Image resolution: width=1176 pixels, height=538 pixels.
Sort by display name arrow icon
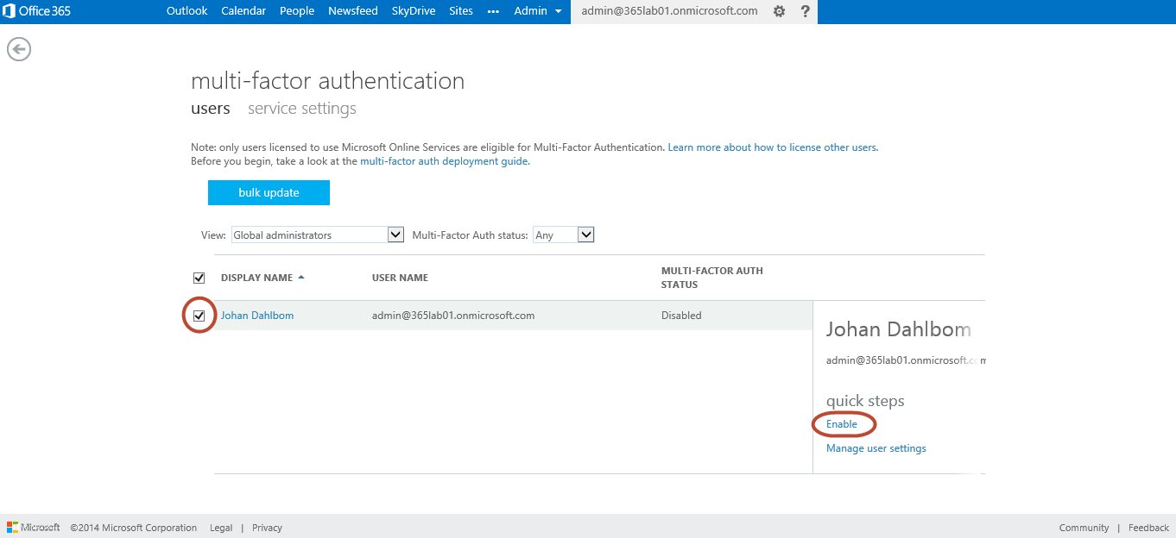301,278
